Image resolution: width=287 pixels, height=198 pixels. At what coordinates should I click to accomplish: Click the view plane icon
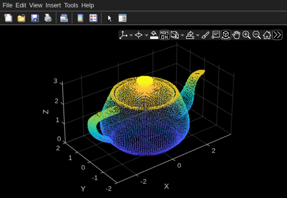[x=138, y=35]
